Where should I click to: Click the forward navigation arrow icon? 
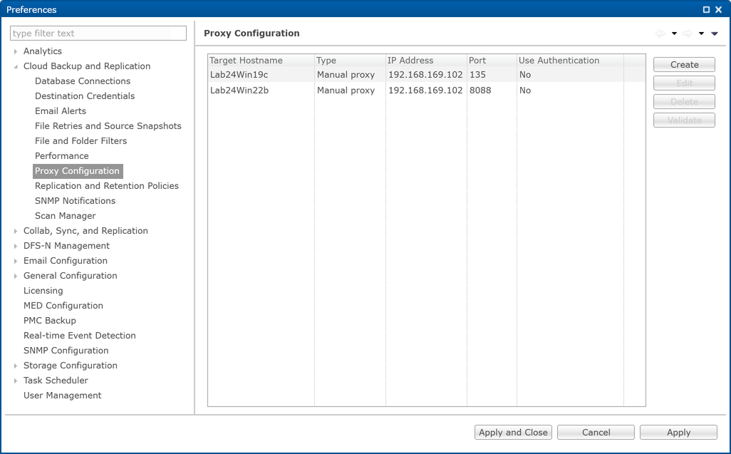[x=688, y=33]
